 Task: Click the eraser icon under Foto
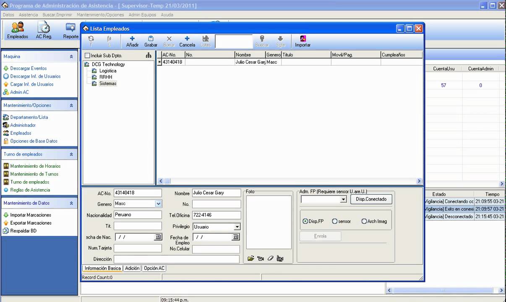pyautogui.click(x=270, y=258)
